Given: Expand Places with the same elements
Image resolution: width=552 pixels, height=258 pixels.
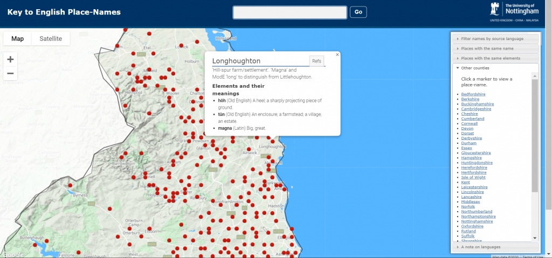Looking at the screenshot, I should point(495,58).
